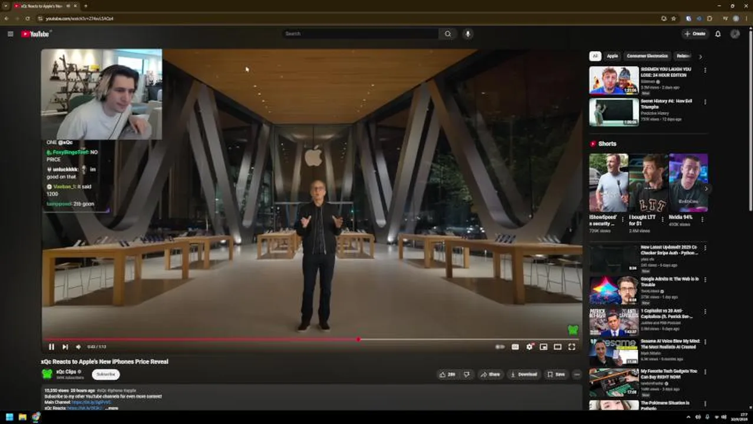The height and width of the screenshot is (424, 753).
Task: Open 1 Capitalist vs 20 Anti-Capitalists video
Action: click(613, 321)
